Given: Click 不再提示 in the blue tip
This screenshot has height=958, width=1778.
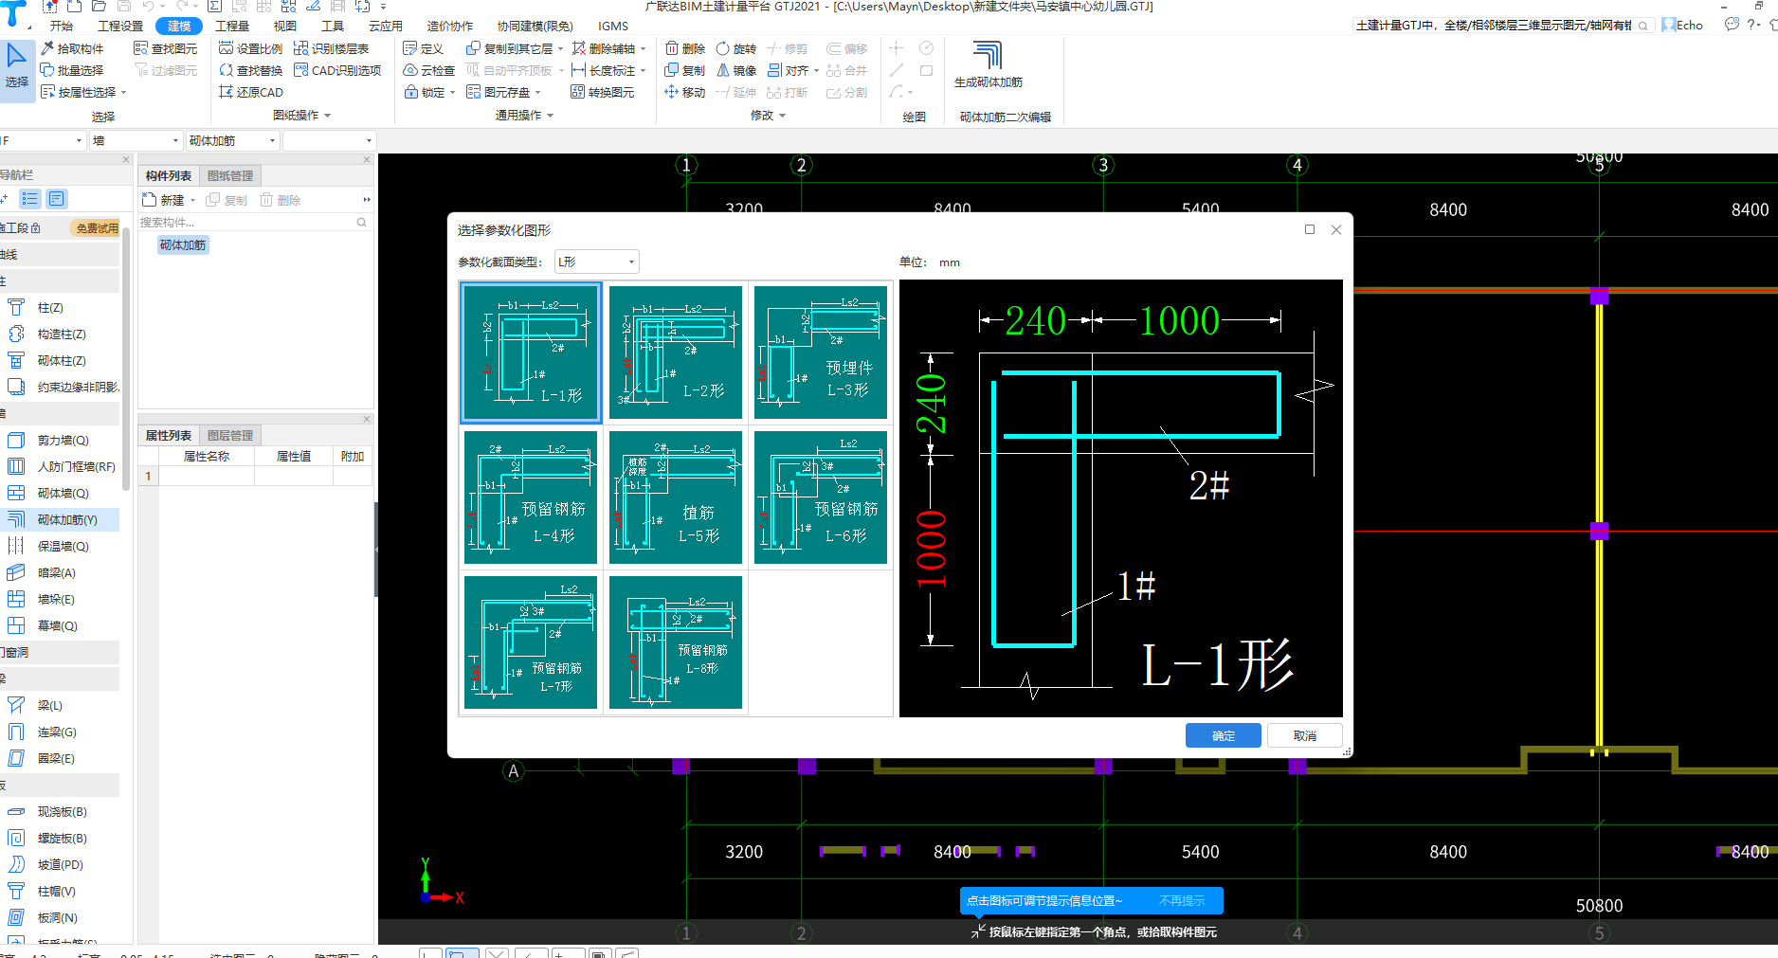Looking at the screenshot, I should (x=1182, y=900).
